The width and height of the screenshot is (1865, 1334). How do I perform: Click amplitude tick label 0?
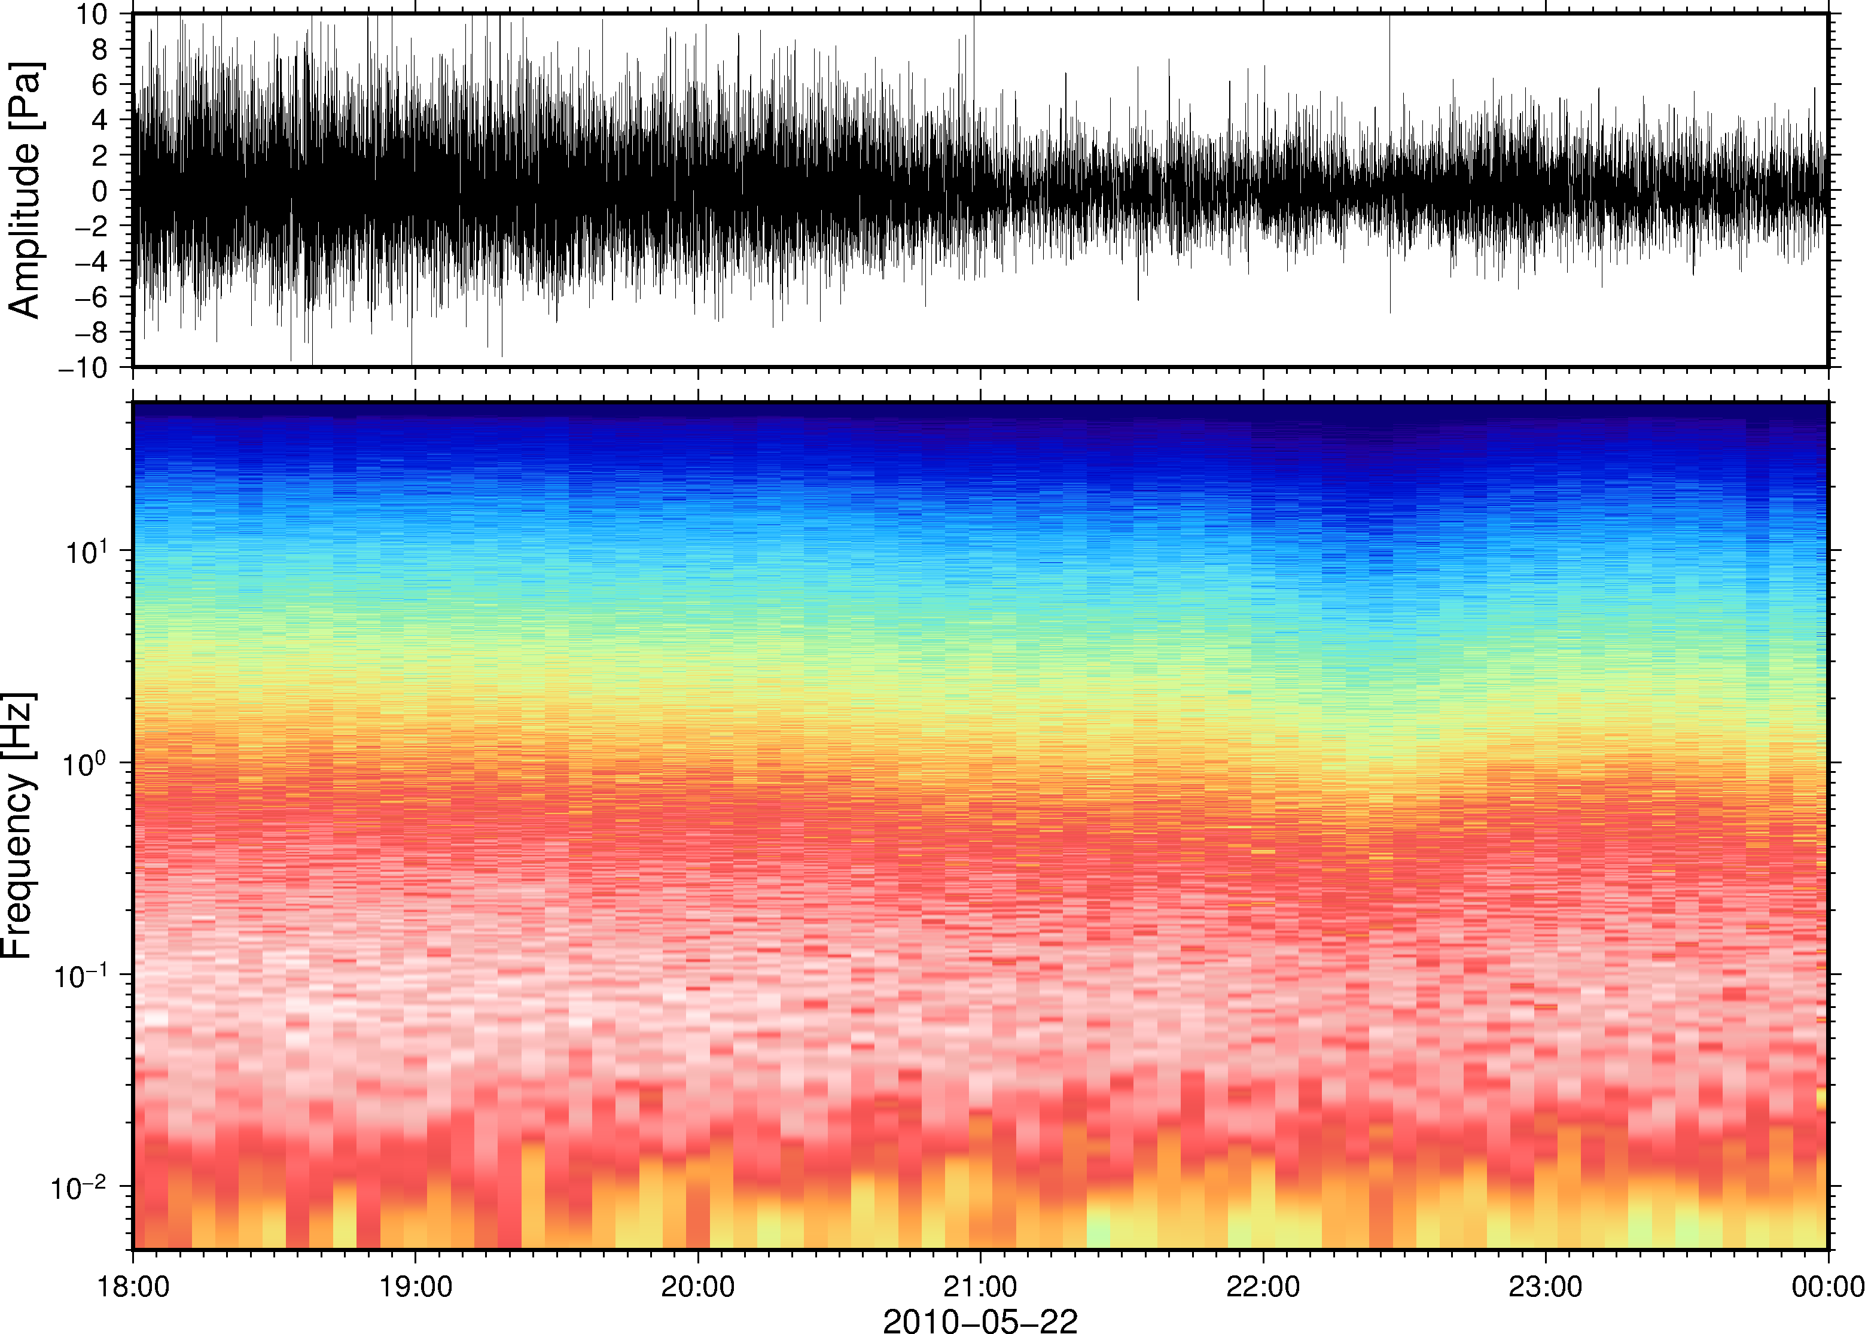(x=99, y=191)
